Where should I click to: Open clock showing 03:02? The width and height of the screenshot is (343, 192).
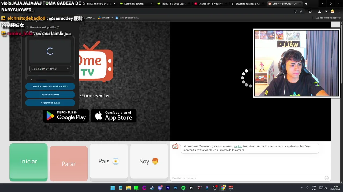[x=335, y=188]
